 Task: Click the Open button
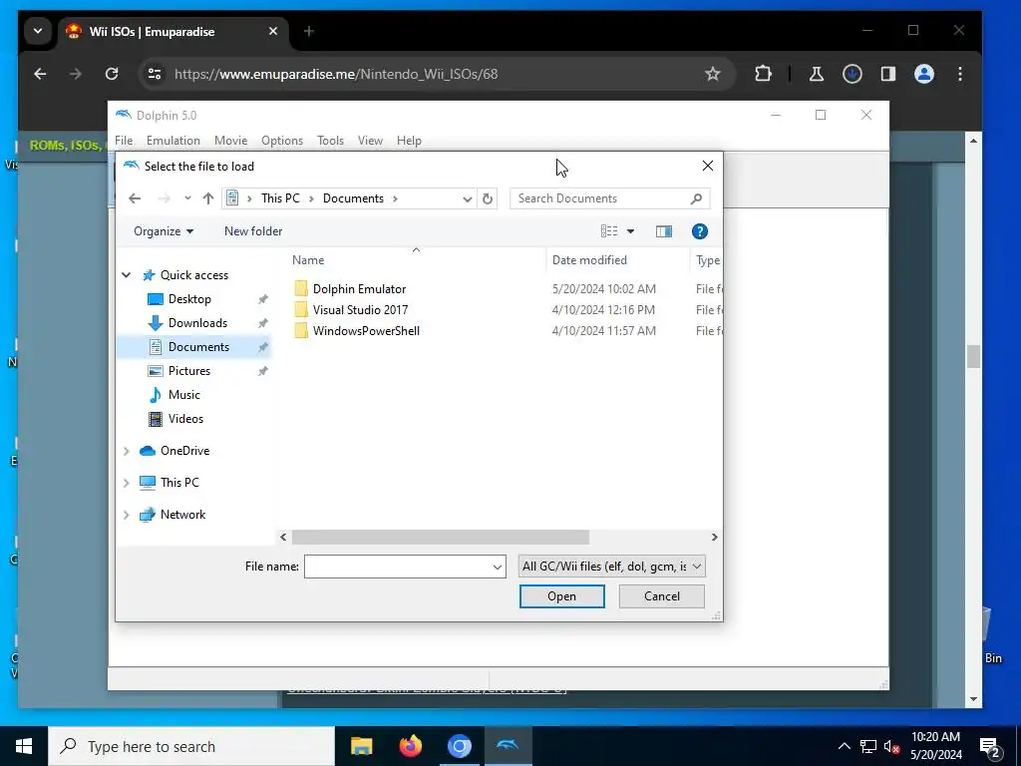coord(562,596)
